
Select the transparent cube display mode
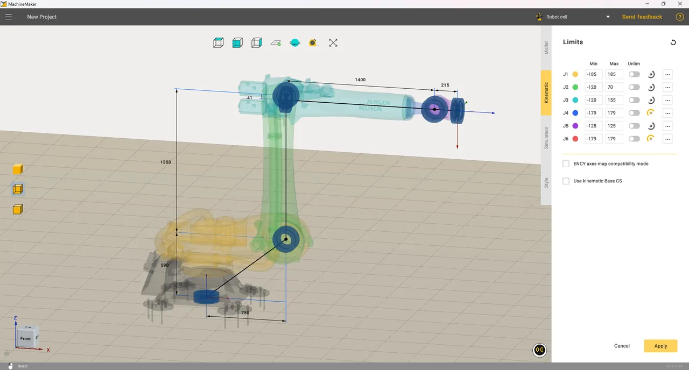pos(18,189)
